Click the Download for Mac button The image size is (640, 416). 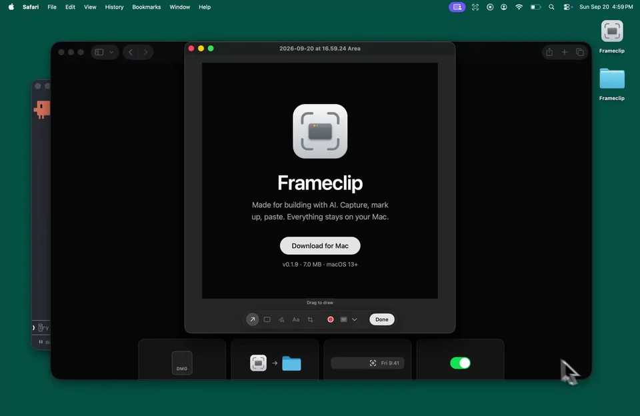click(320, 246)
